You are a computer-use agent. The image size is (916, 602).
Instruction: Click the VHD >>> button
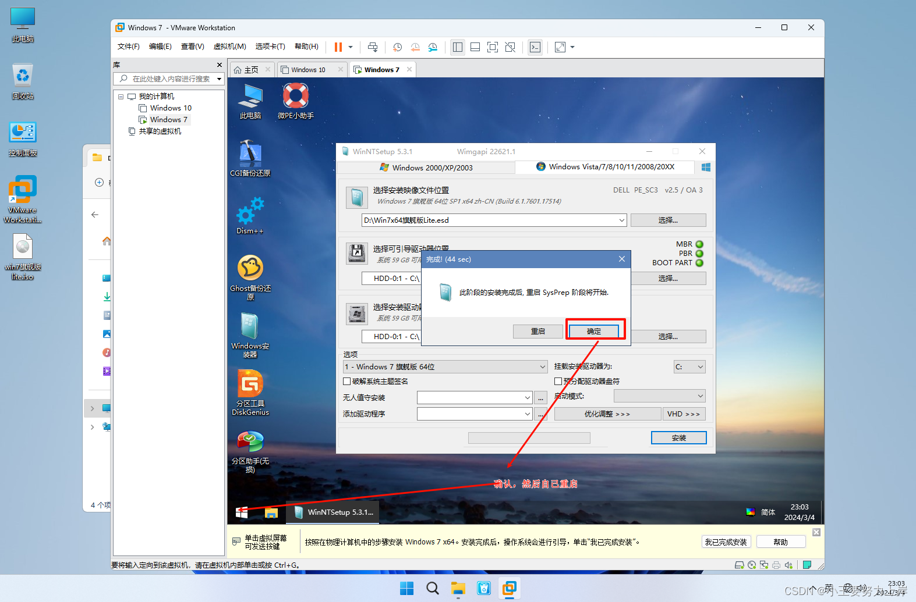pyautogui.click(x=684, y=414)
